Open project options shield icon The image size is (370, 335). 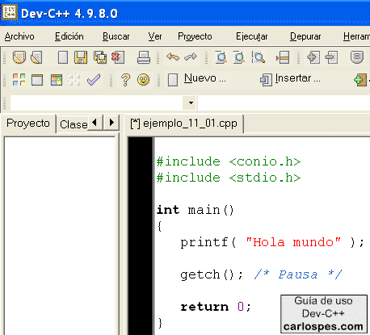tap(357, 57)
